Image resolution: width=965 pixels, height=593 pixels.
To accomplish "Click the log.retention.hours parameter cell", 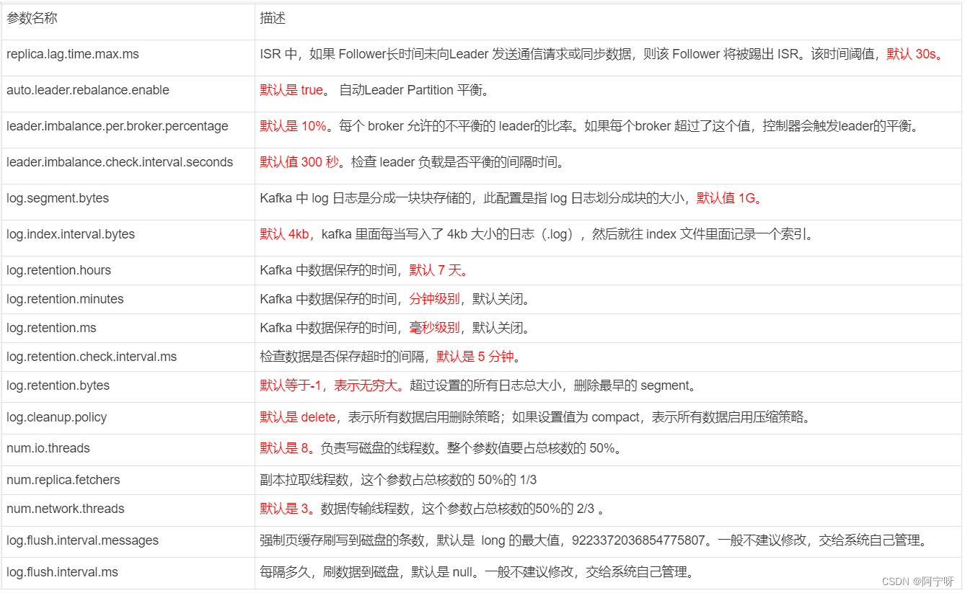I will pyautogui.click(x=58, y=270).
